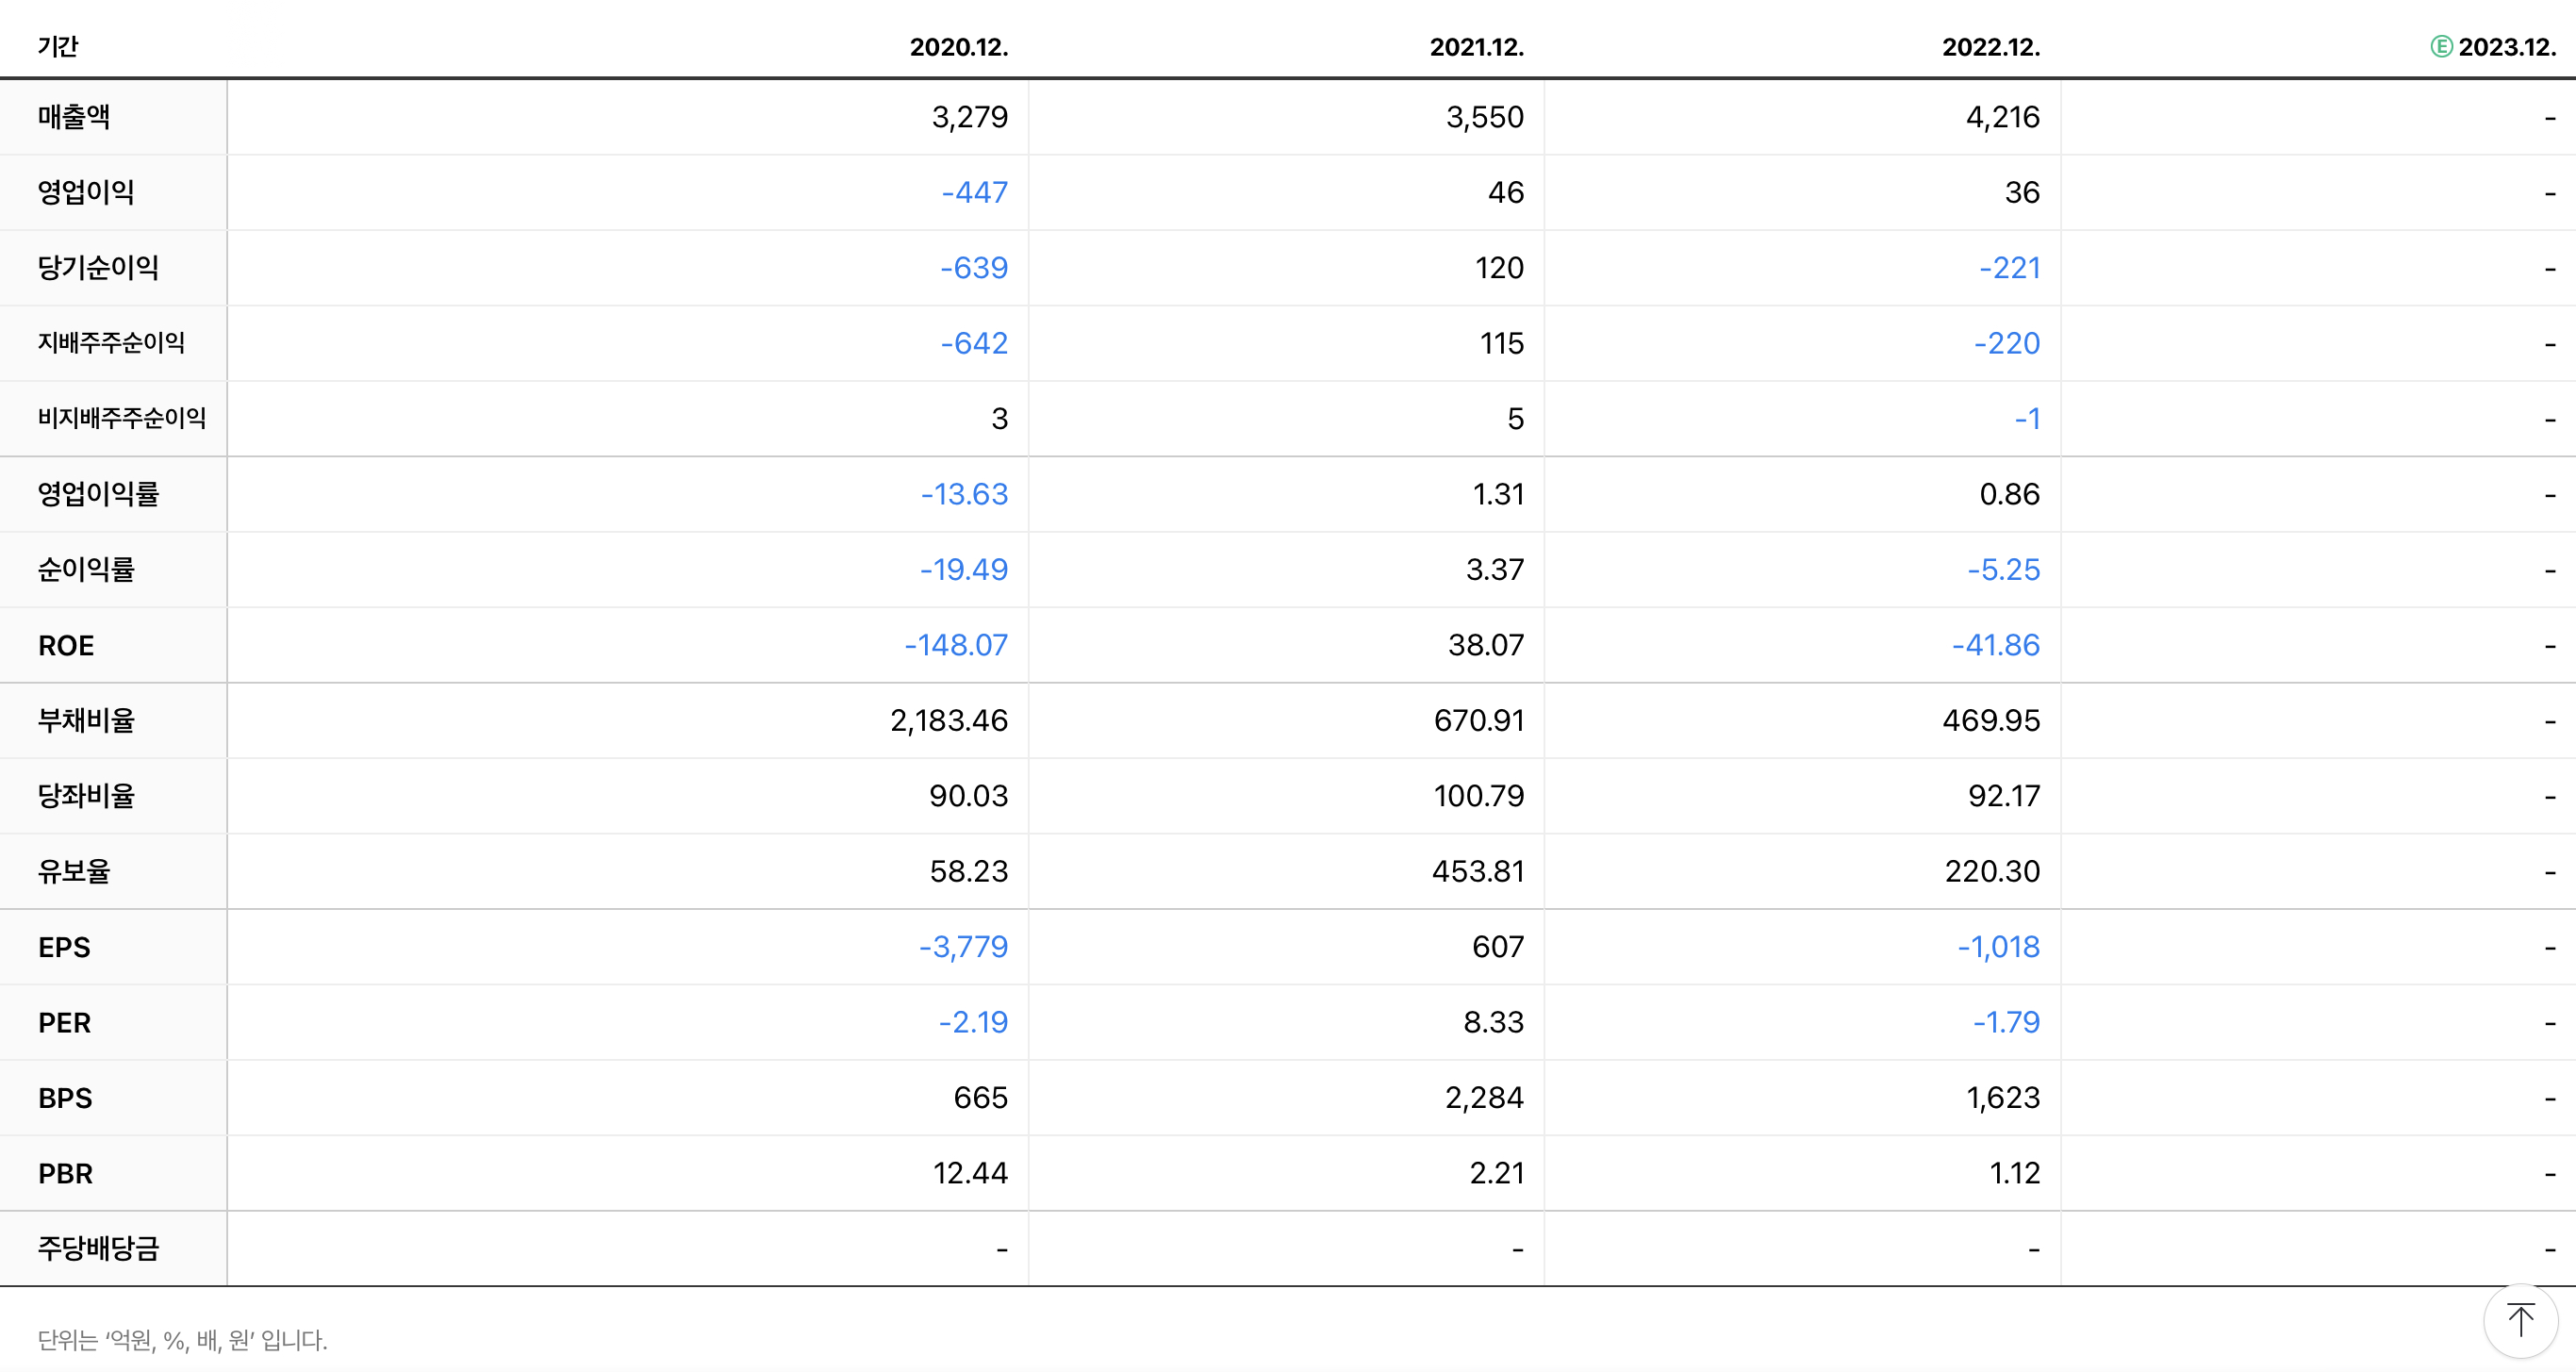Click the 영업이익 row label
The image size is (2576, 1372).
[86, 192]
